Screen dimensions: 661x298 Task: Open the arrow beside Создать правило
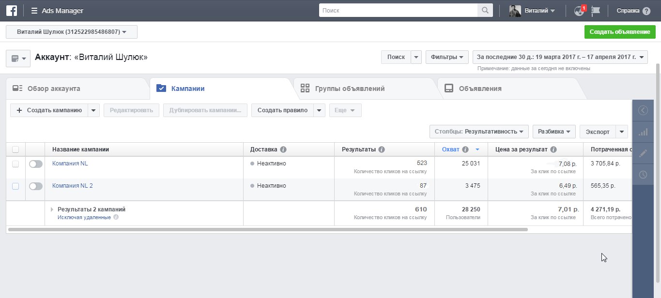[x=319, y=110]
